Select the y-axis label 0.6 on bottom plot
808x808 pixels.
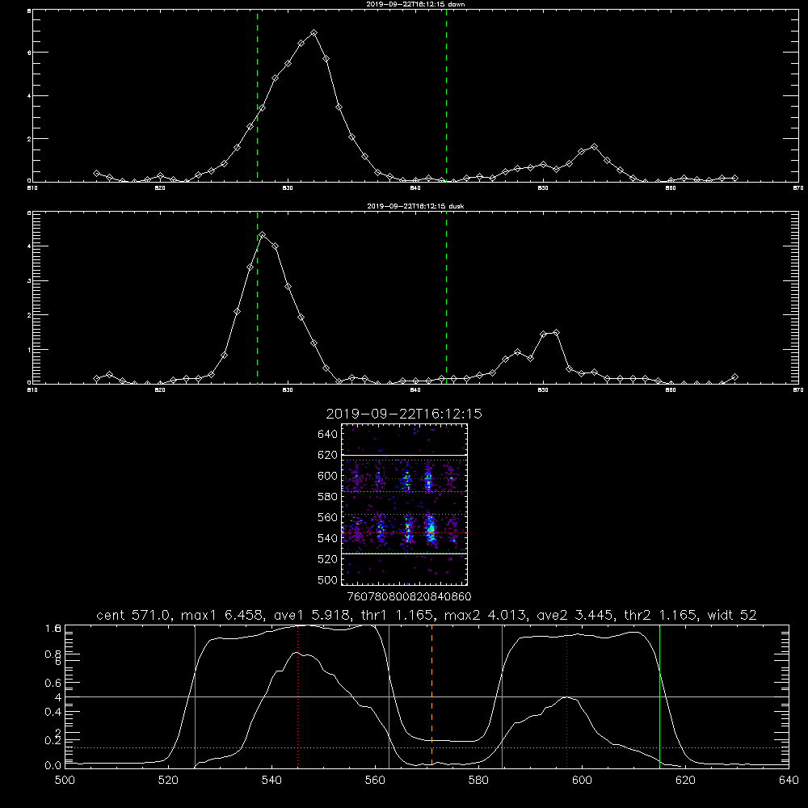[53, 683]
